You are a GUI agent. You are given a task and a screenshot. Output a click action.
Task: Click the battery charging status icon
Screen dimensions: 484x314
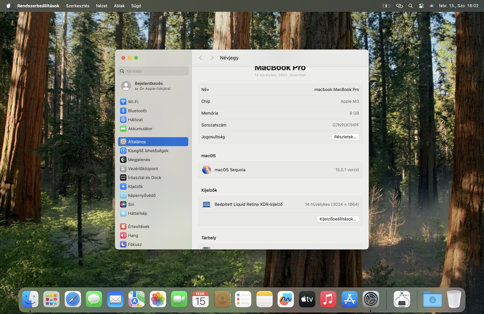[386, 6]
